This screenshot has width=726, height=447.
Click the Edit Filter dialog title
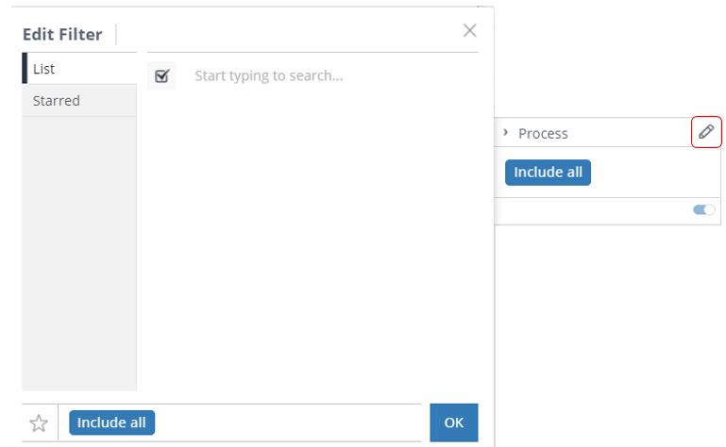(62, 35)
